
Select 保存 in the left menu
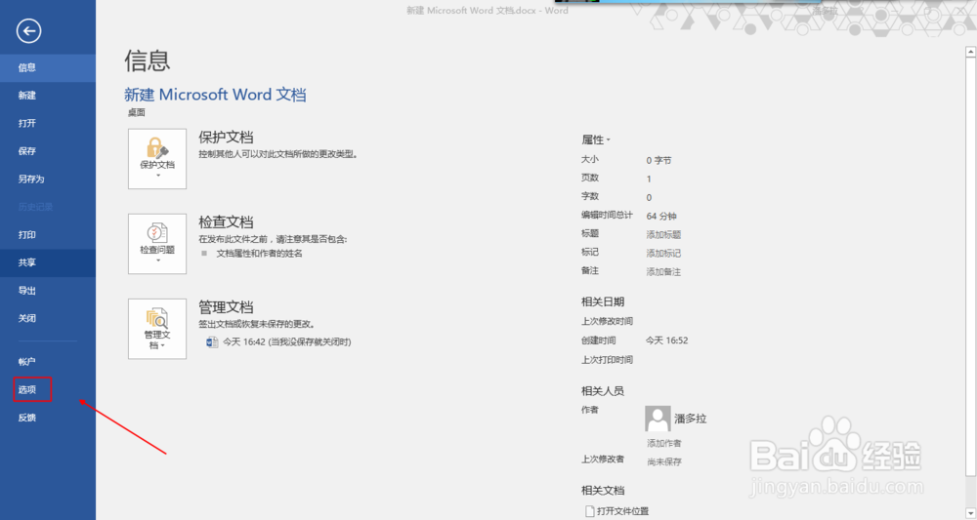[x=48, y=151]
